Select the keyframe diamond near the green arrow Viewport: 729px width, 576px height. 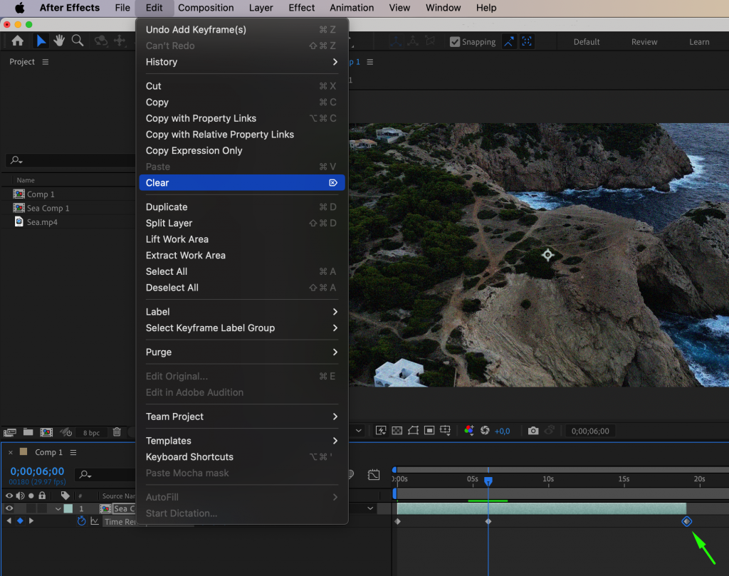pyautogui.click(x=686, y=521)
